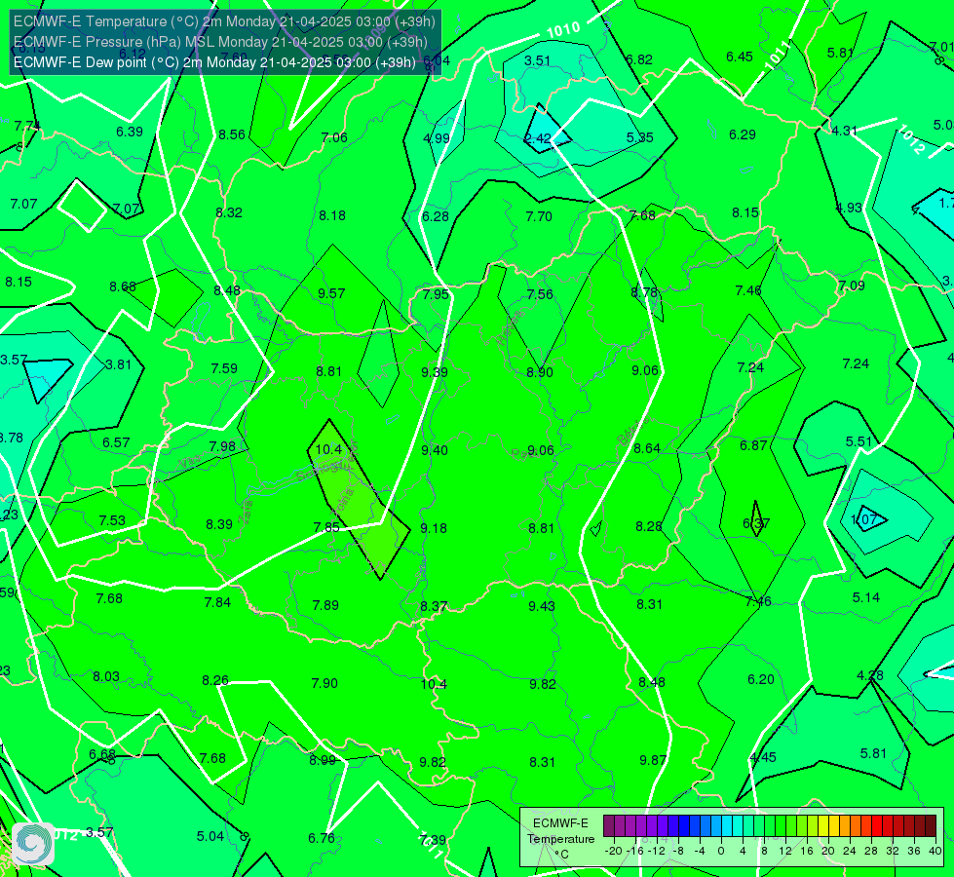Click the 3.81 temperature value

coord(119,364)
